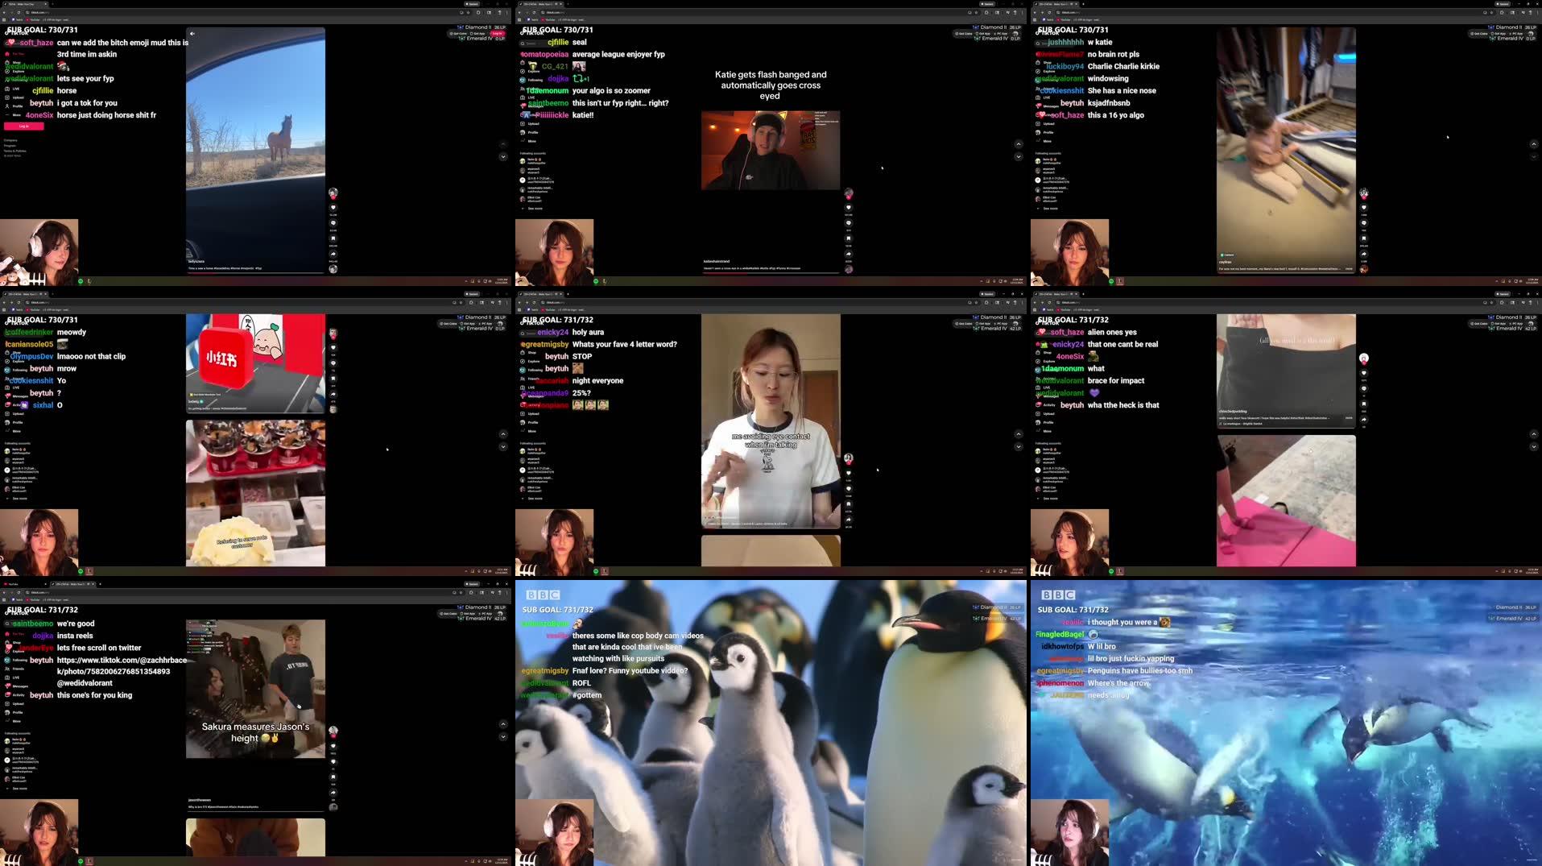Image resolution: width=1542 pixels, height=866 pixels.
Task: Like the horse video with the heart icon
Action: coord(333,208)
